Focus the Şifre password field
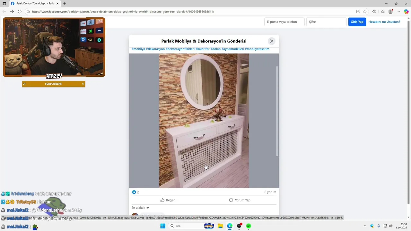 [x=326, y=22]
